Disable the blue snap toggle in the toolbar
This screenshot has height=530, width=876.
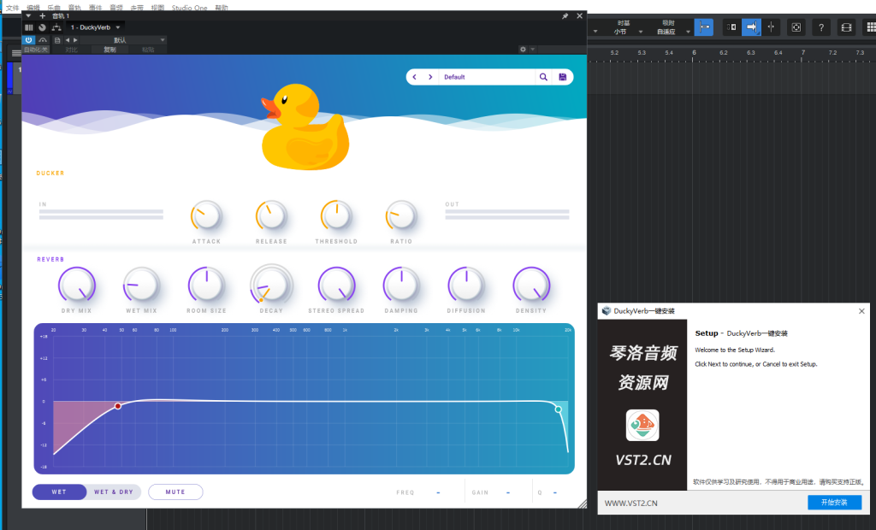[x=705, y=26]
